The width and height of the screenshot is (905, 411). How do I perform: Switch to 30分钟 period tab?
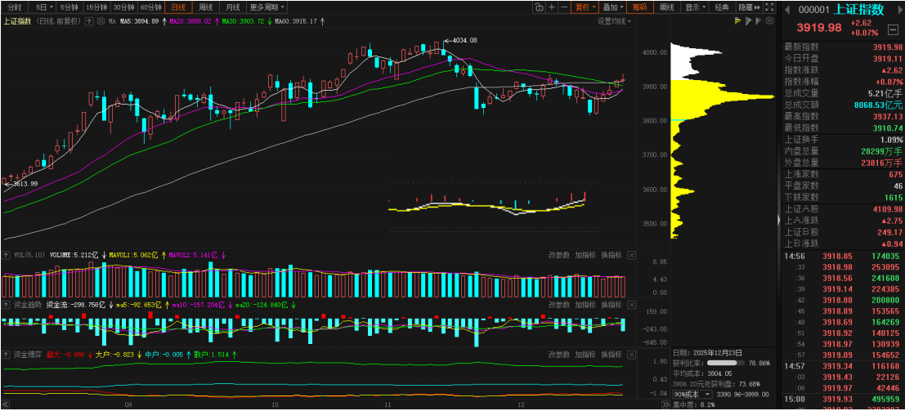tap(123, 7)
